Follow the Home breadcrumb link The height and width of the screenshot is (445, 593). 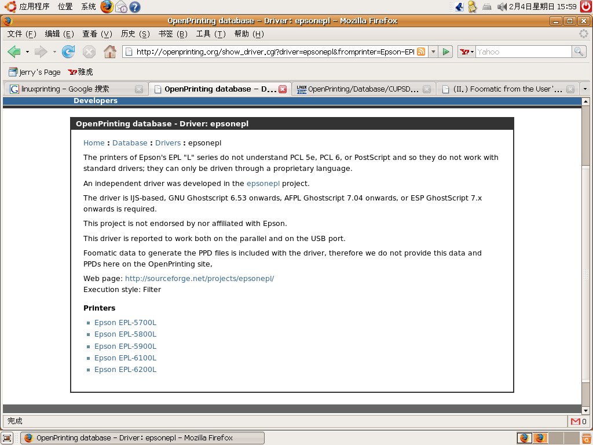click(x=94, y=143)
